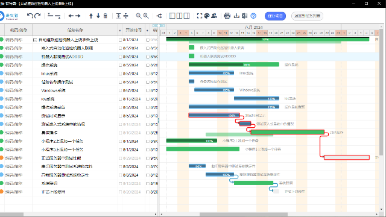
Task: Open the arrow right of 开始时间 header
Action: pos(147,30)
